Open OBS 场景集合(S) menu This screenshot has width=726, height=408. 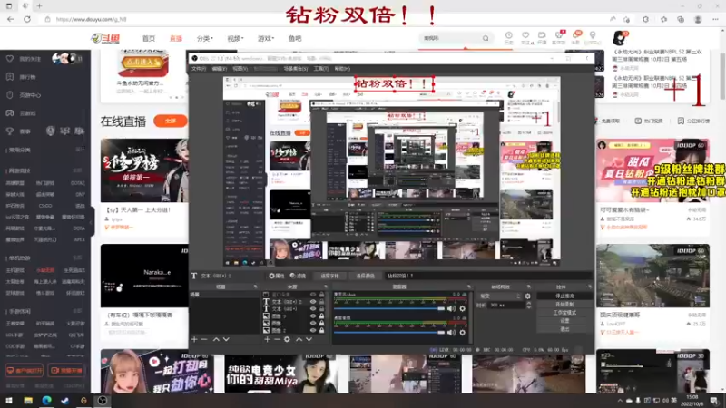pos(296,69)
